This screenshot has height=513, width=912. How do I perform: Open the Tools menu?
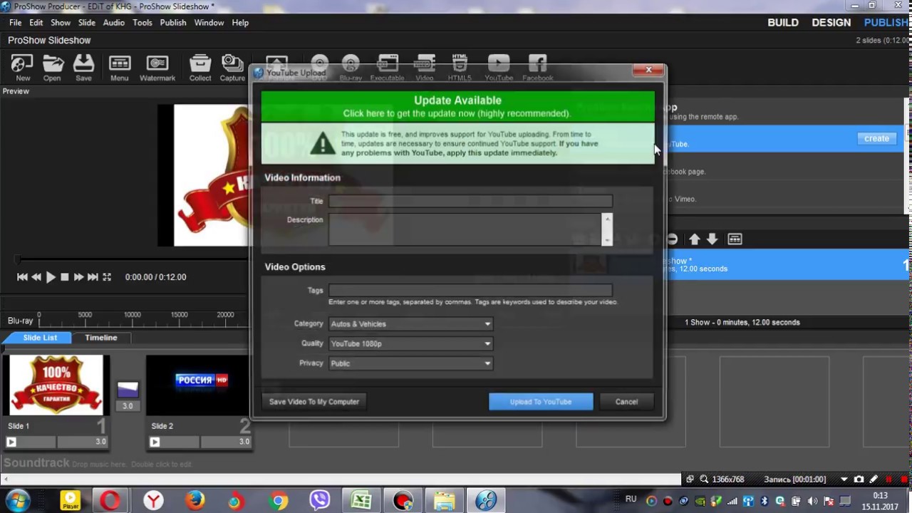142,23
